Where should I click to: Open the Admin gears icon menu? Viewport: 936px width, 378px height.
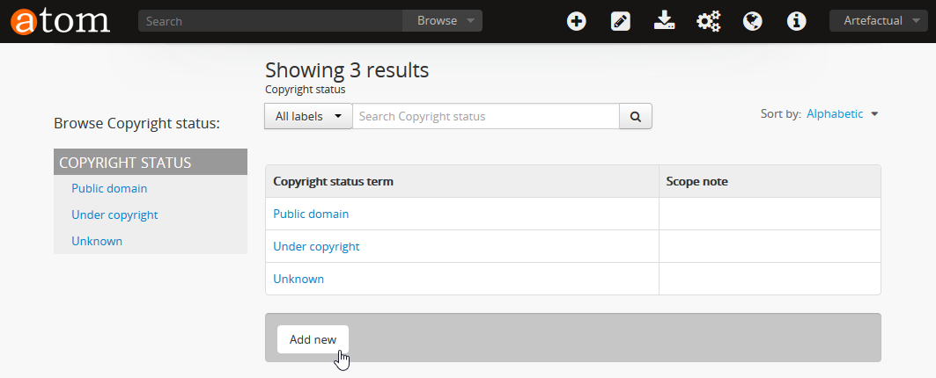coord(708,21)
